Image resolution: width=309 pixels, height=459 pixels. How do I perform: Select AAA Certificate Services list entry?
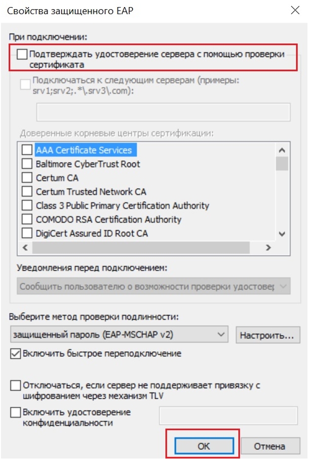(x=84, y=150)
